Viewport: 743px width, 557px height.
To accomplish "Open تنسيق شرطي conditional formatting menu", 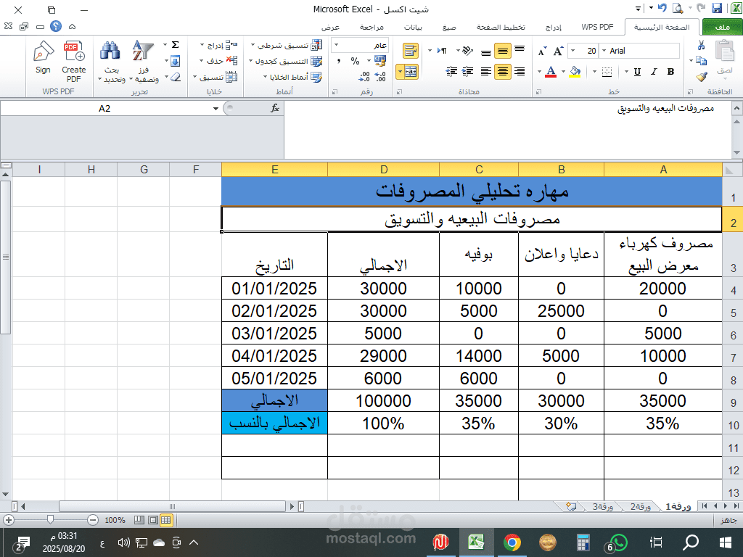I will pyautogui.click(x=286, y=46).
